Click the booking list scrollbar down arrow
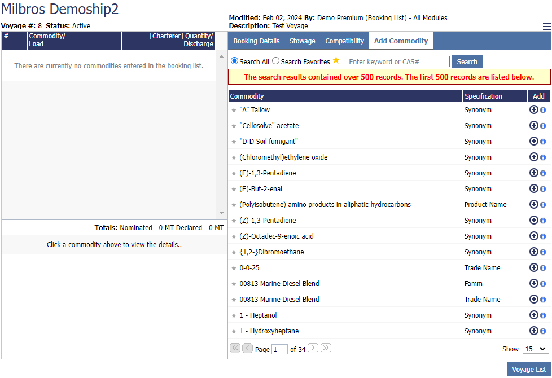The image size is (552, 378). pyautogui.click(x=221, y=213)
